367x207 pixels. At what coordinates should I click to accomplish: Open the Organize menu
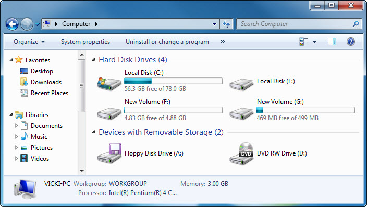29,42
